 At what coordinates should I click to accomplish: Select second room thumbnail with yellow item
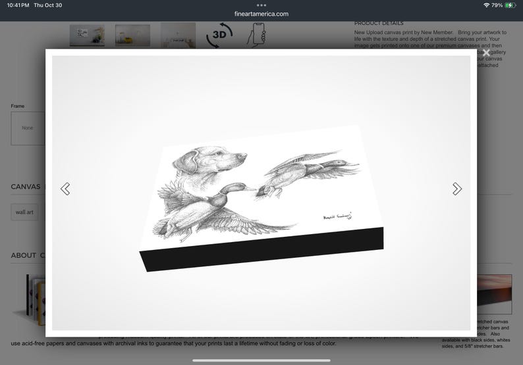pos(132,36)
